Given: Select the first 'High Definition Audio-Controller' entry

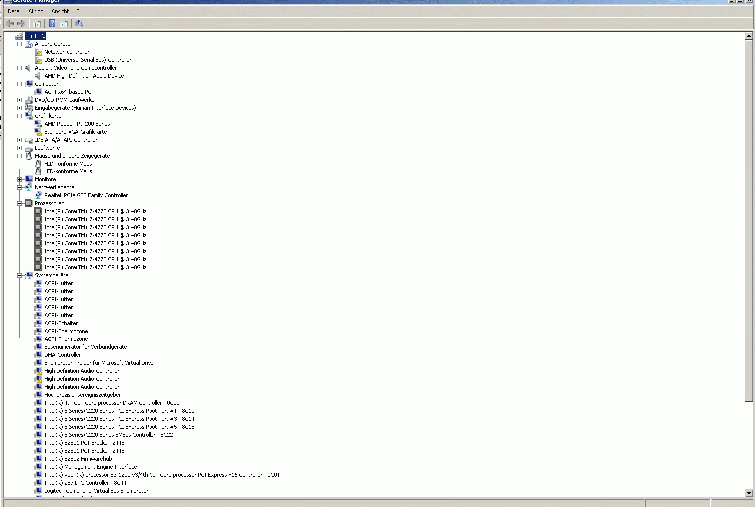Looking at the screenshot, I should (82, 371).
